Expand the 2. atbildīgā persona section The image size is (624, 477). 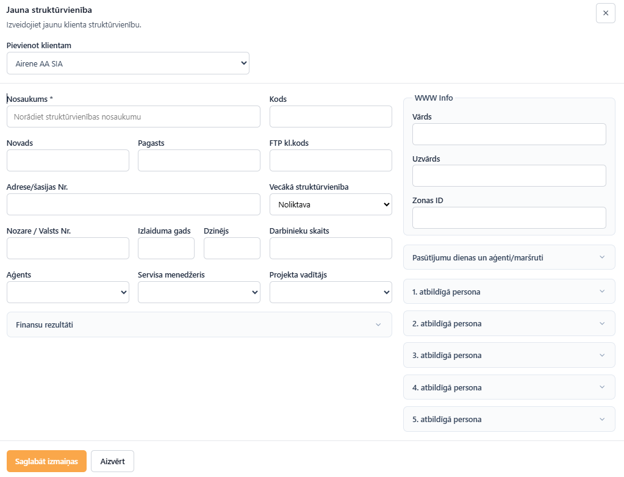click(509, 323)
